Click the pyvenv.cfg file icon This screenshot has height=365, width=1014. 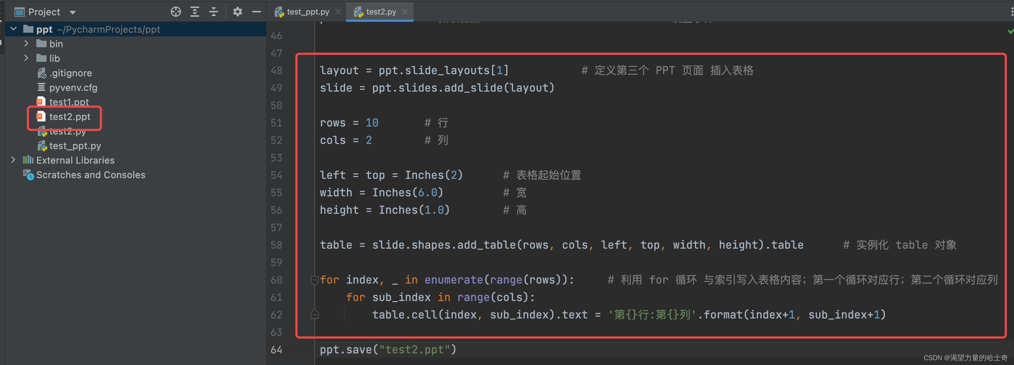point(41,87)
